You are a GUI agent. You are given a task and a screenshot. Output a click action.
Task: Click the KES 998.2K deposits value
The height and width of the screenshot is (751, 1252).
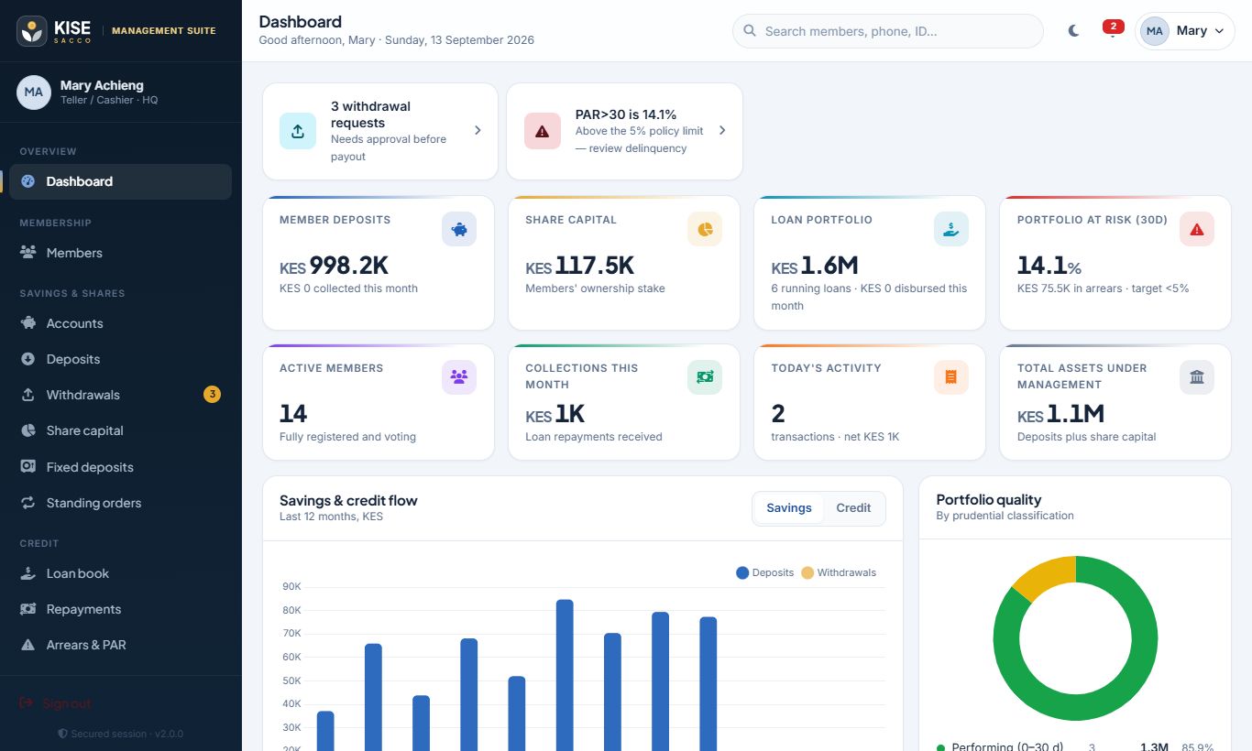(335, 266)
